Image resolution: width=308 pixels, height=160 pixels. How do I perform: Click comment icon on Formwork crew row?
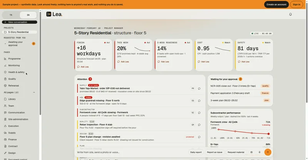point(199,113)
